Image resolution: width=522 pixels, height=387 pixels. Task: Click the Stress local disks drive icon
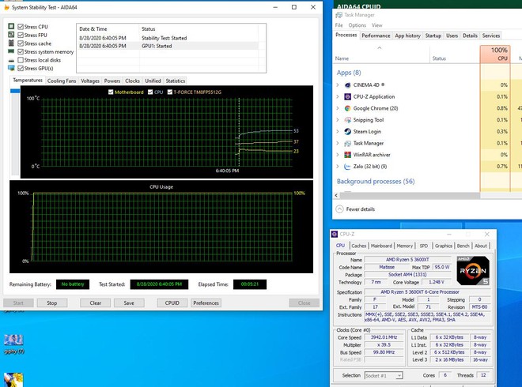11,60
